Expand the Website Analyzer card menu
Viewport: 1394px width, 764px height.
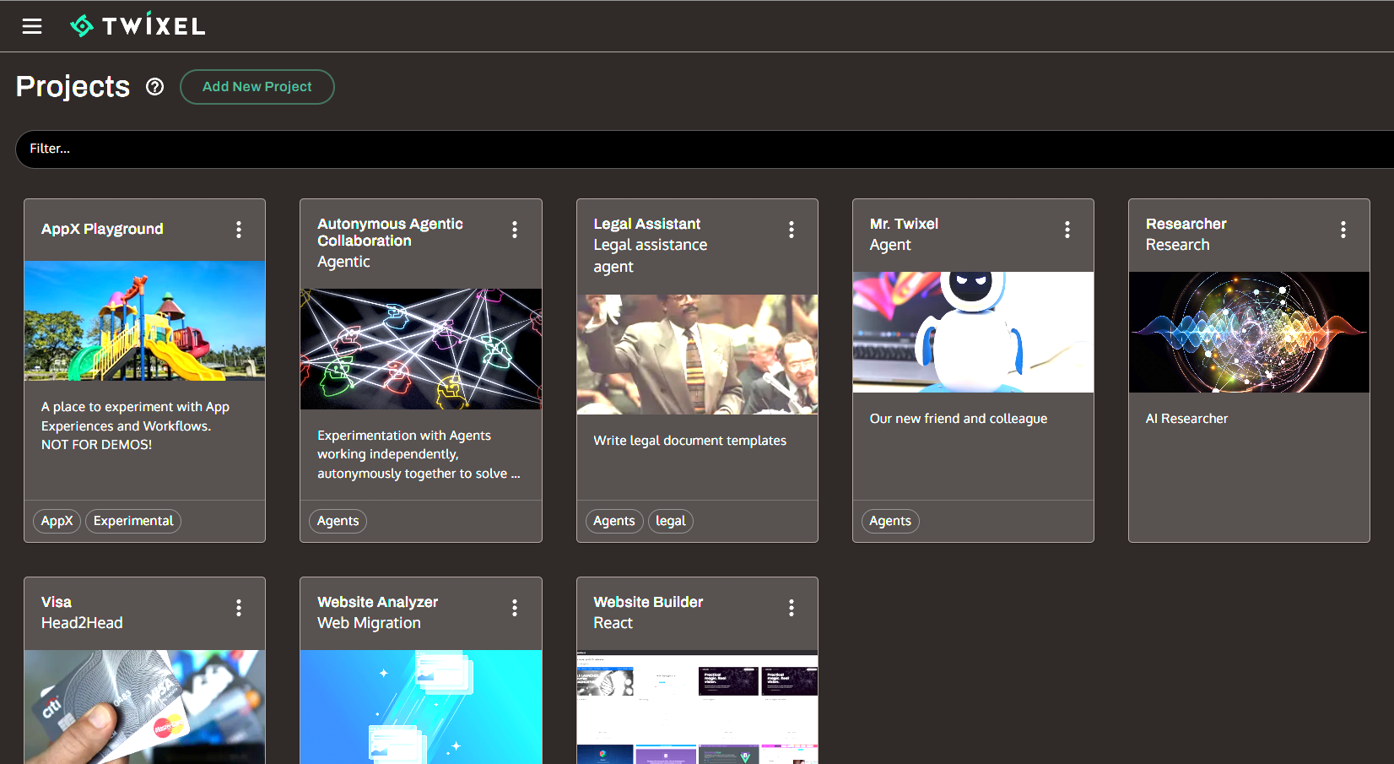(515, 607)
